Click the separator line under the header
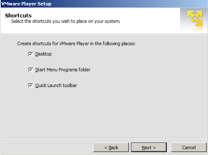208x155 pixels. pyautogui.click(x=104, y=34)
